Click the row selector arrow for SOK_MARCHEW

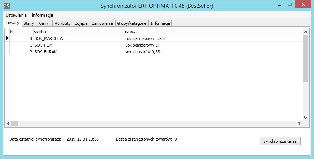[x=7, y=38]
